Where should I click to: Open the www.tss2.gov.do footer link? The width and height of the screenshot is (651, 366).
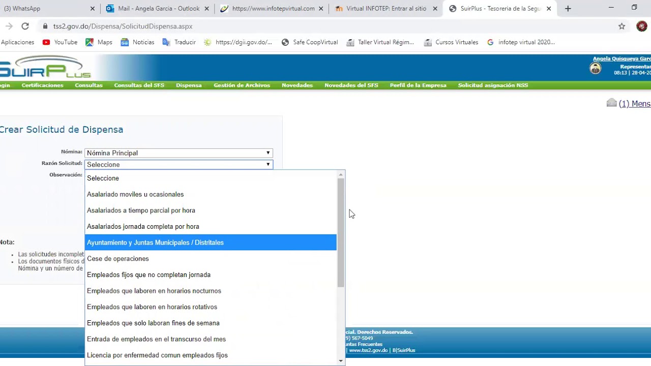pyautogui.click(x=368, y=350)
